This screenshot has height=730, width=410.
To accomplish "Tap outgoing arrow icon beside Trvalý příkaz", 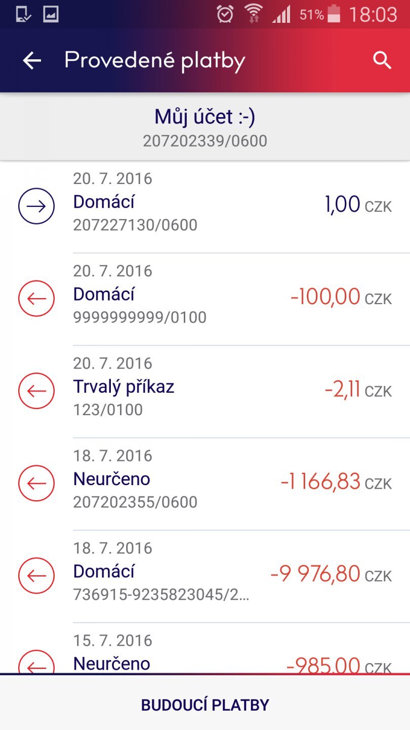I will point(36,391).
